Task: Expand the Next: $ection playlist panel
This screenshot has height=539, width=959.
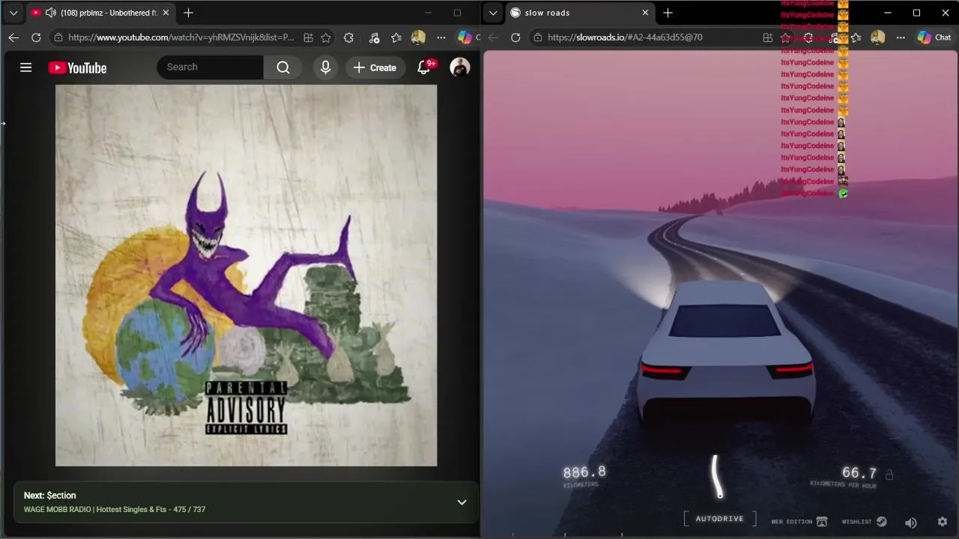Action: [462, 502]
